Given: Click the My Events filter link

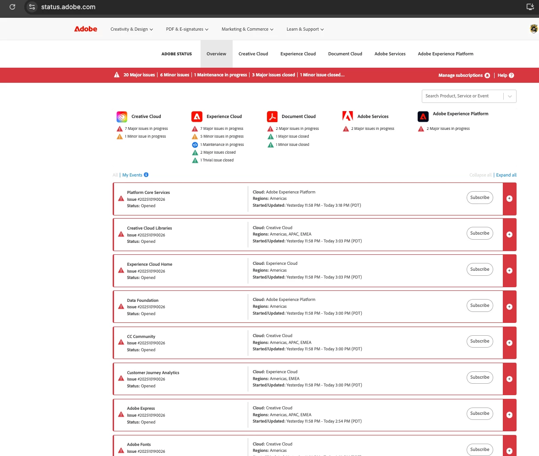Looking at the screenshot, I should [x=132, y=175].
